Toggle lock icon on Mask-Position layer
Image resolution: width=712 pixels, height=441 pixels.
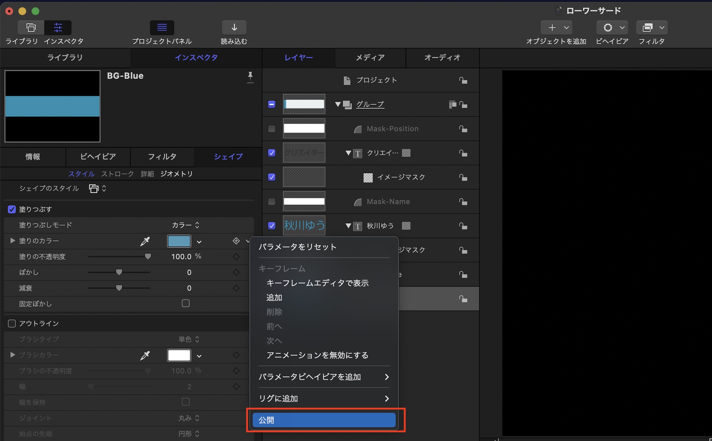[x=463, y=129]
